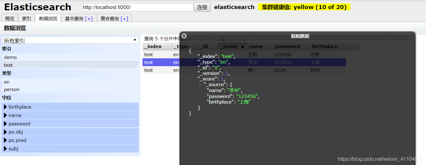Open the 基本查询 tab
426x165 pixels.
(x=74, y=19)
